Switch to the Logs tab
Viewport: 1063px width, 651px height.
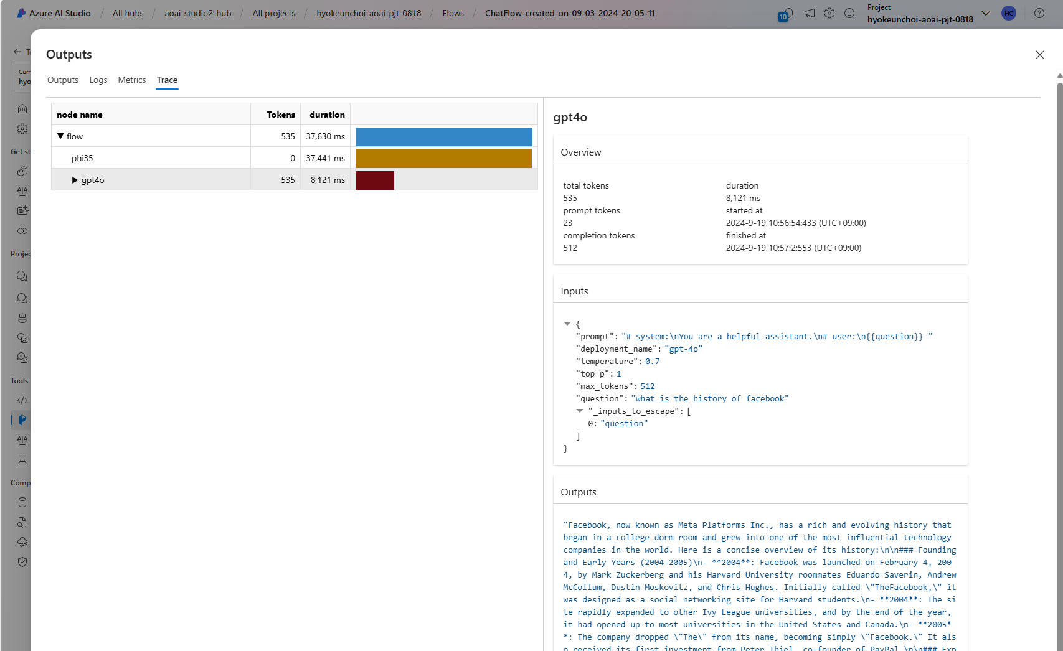98,80
